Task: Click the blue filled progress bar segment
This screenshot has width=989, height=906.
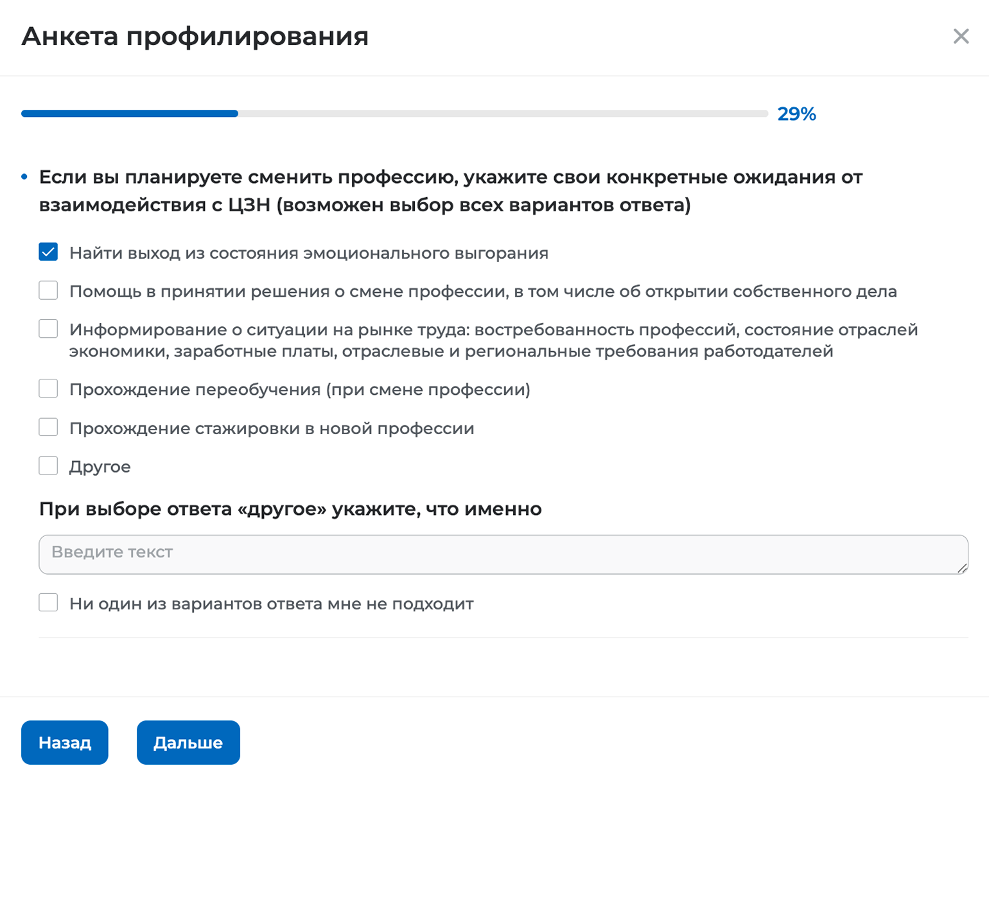Action: click(x=130, y=114)
